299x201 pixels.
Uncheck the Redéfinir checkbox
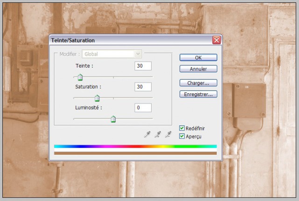182,128
